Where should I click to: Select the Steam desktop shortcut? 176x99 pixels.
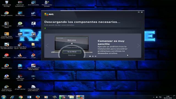tap(34, 13)
